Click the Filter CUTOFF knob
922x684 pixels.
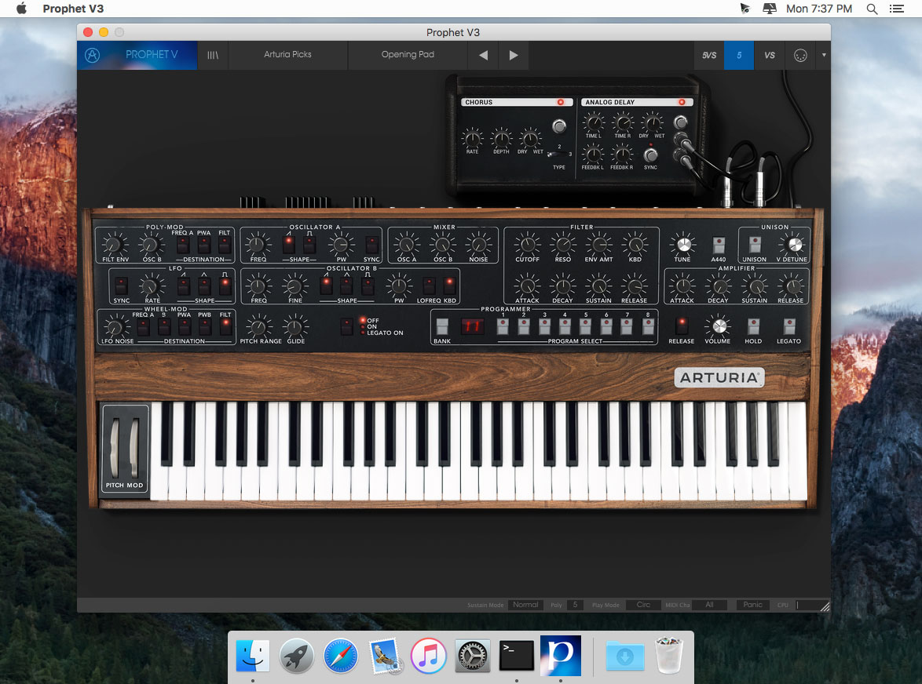528,244
